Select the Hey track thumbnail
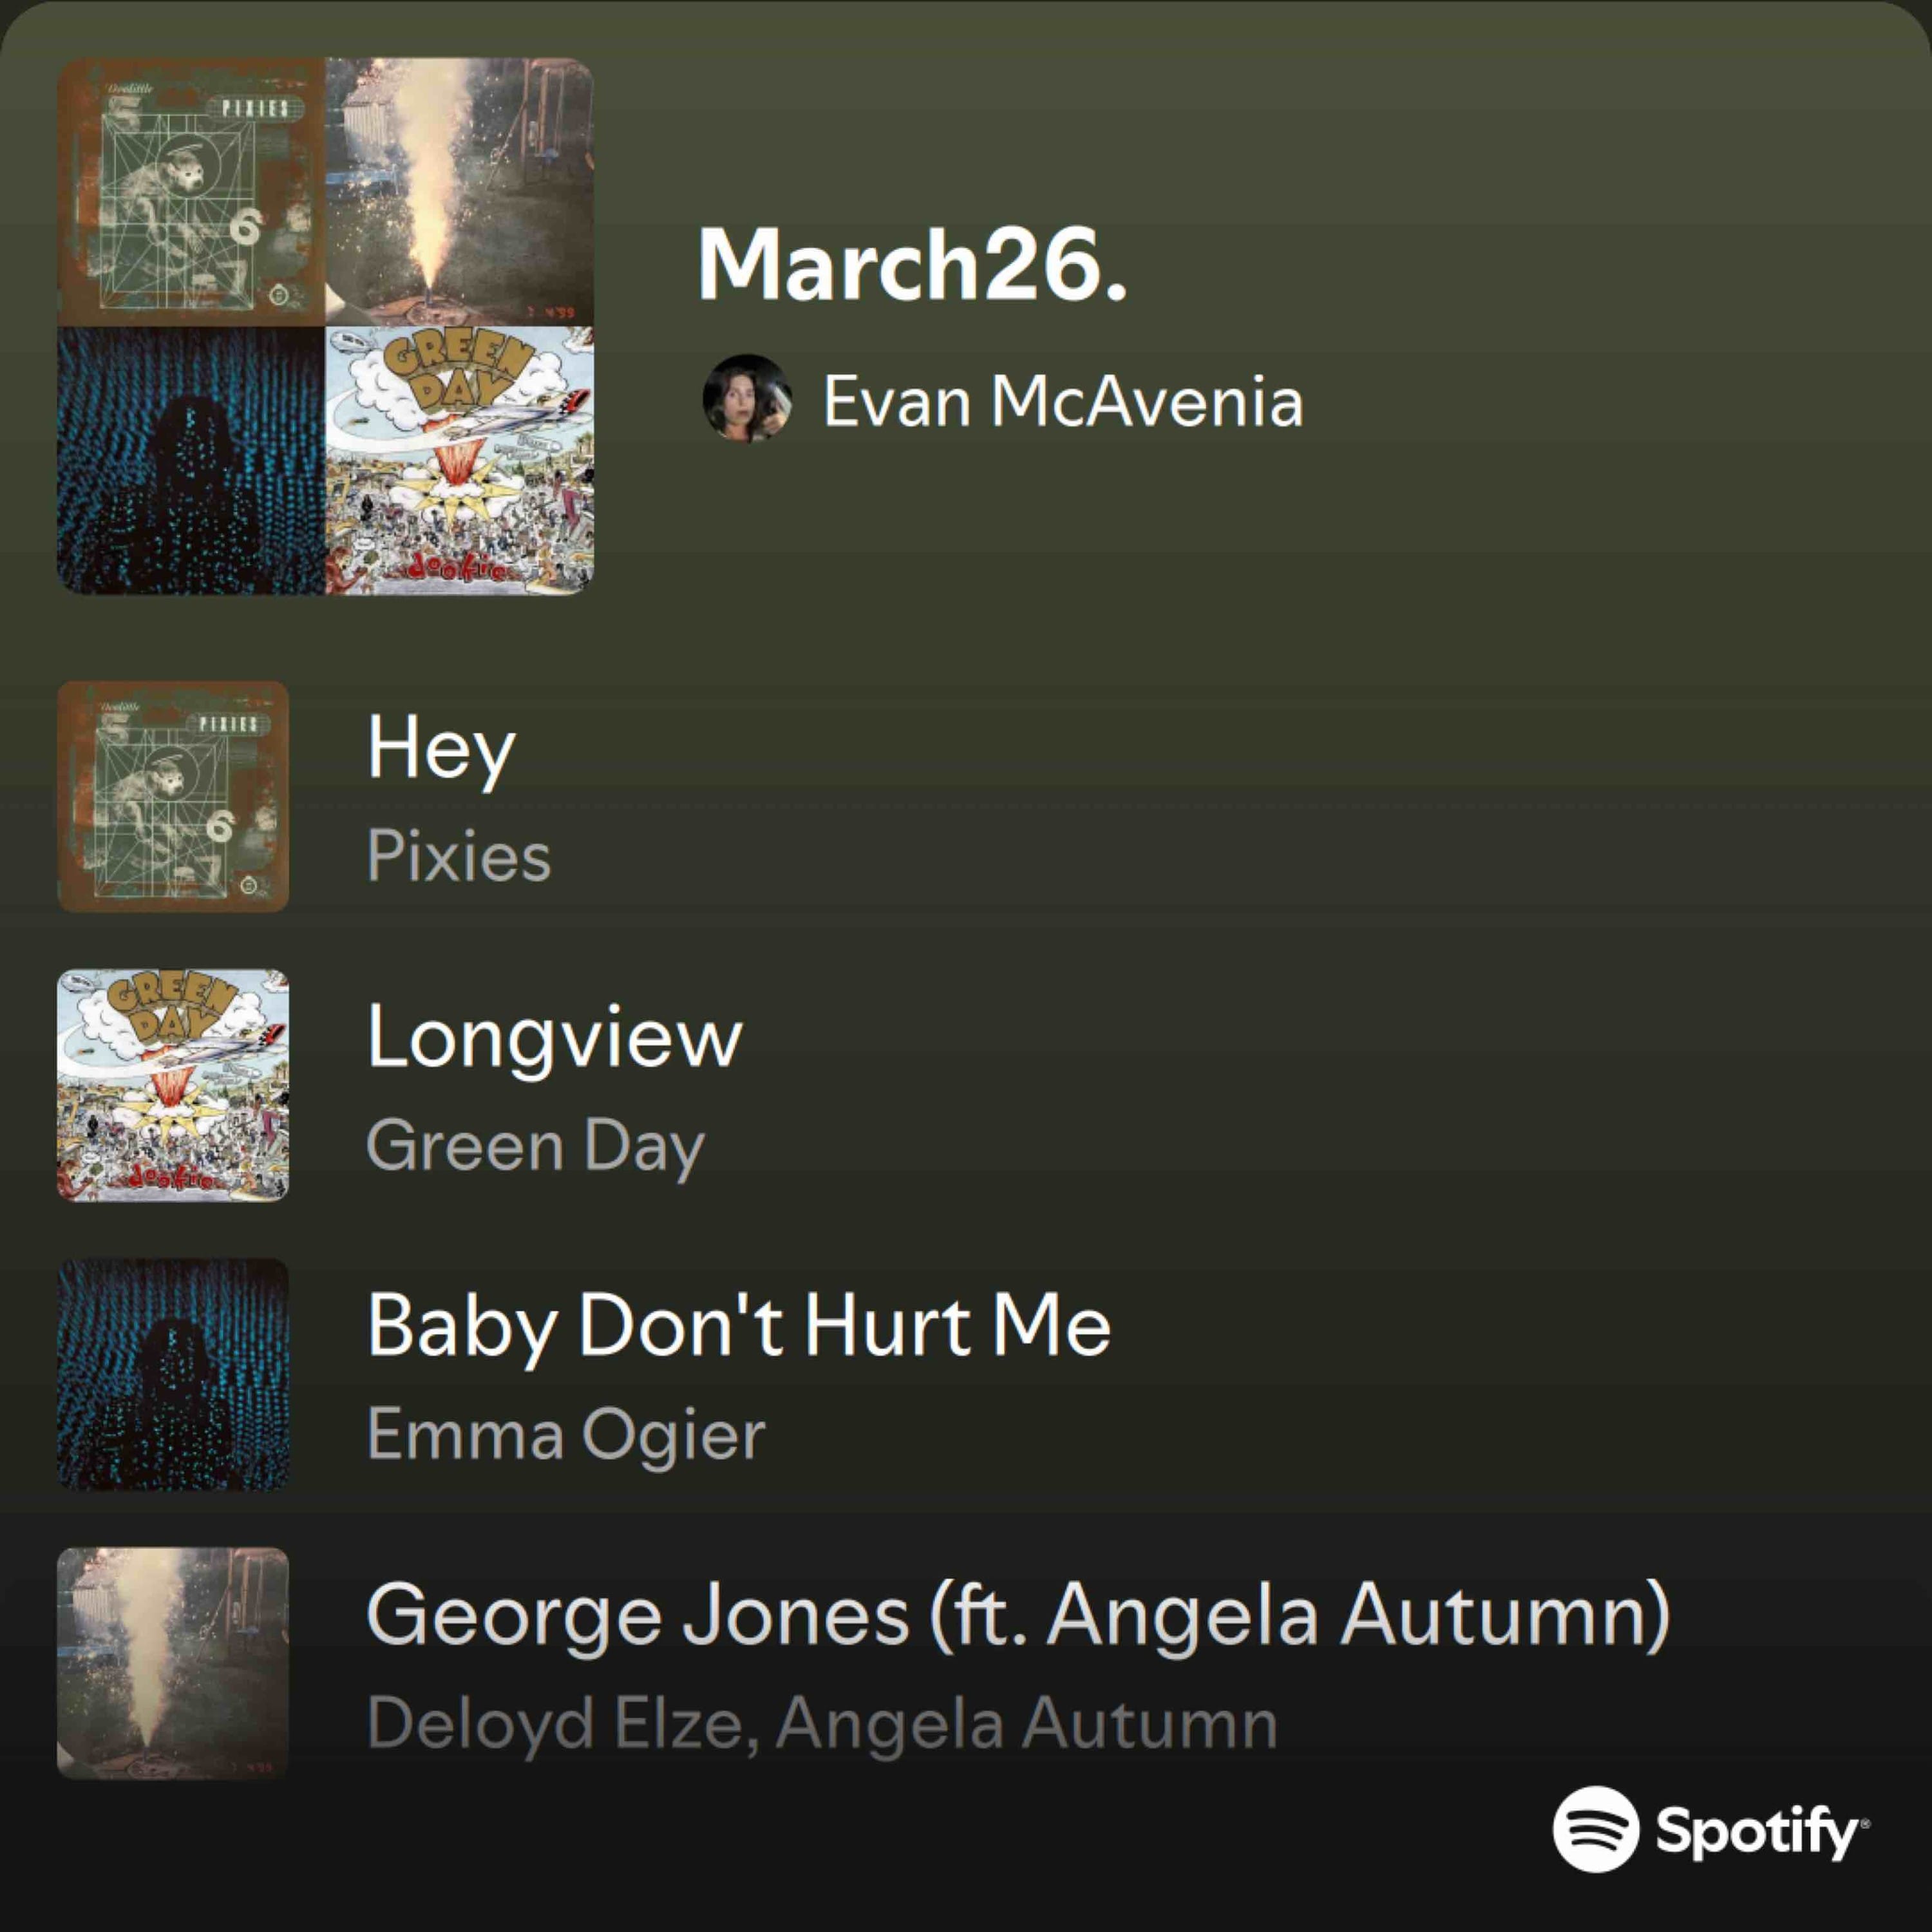 (x=173, y=797)
